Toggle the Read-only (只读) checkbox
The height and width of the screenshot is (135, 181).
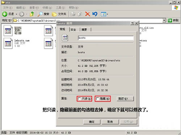79,99
